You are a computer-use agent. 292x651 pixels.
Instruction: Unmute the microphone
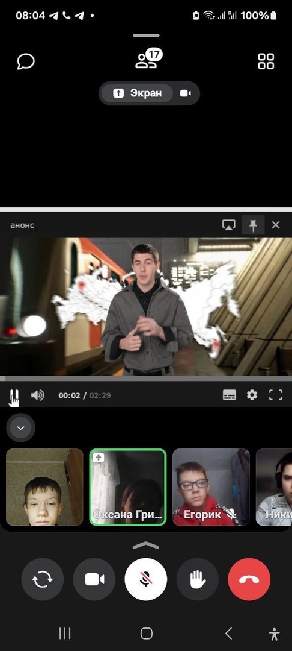tap(146, 579)
